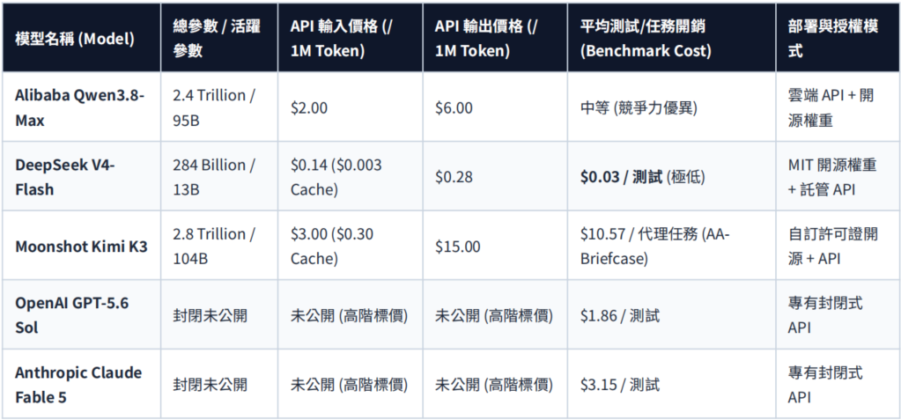Click the $6.00 output price cell

pos(495,107)
